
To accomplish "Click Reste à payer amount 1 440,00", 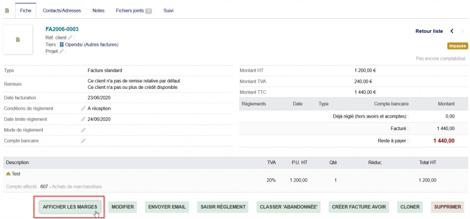I will pos(444,141).
